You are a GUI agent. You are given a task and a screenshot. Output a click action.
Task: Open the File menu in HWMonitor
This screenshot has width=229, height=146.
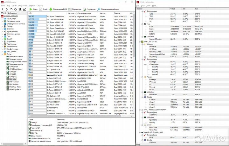click(138, 6)
